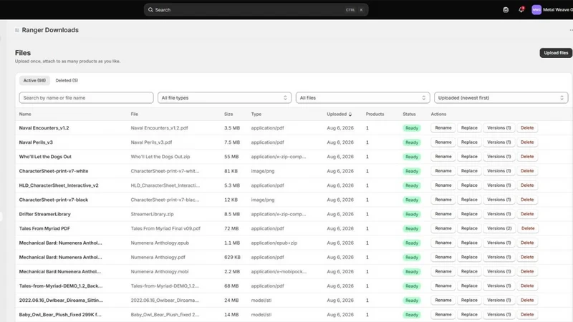The image size is (573, 322).
Task: Rename the Naval Encounters_v1.2 file
Action: (x=443, y=128)
